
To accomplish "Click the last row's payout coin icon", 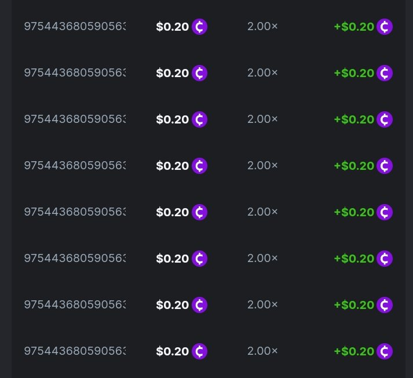I will pos(385,351).
